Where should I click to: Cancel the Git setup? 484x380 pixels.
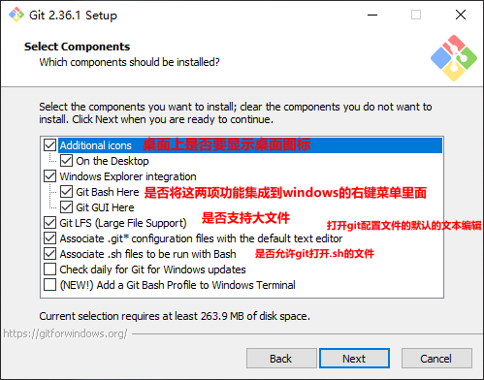436,359
